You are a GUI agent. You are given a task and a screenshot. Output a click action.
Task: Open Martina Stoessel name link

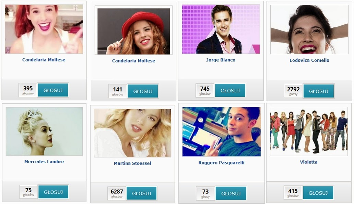pyautogui.click(x=132, y=163)
